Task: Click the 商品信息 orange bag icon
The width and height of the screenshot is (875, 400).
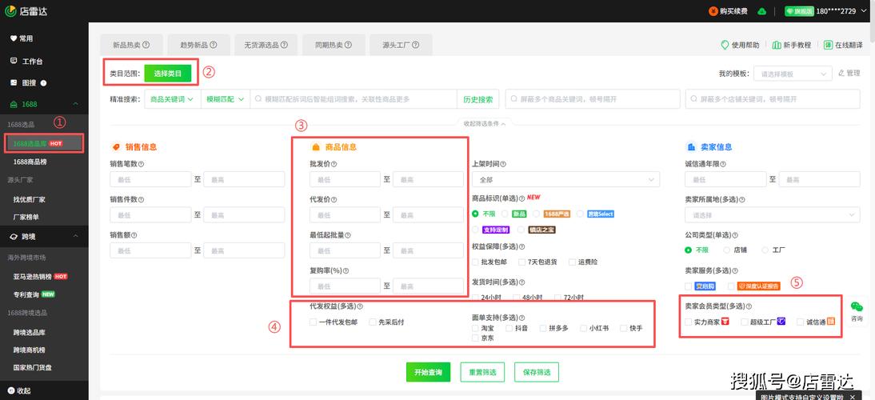Action: (x=315, y=147)
